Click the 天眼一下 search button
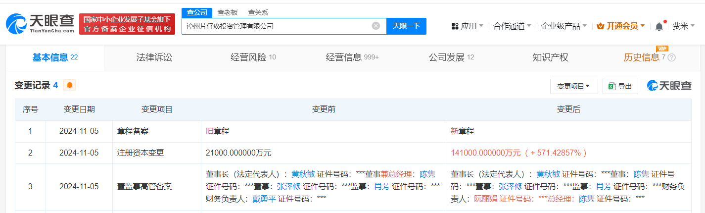This screenshot has width=705, height=213. coord(406,26)
